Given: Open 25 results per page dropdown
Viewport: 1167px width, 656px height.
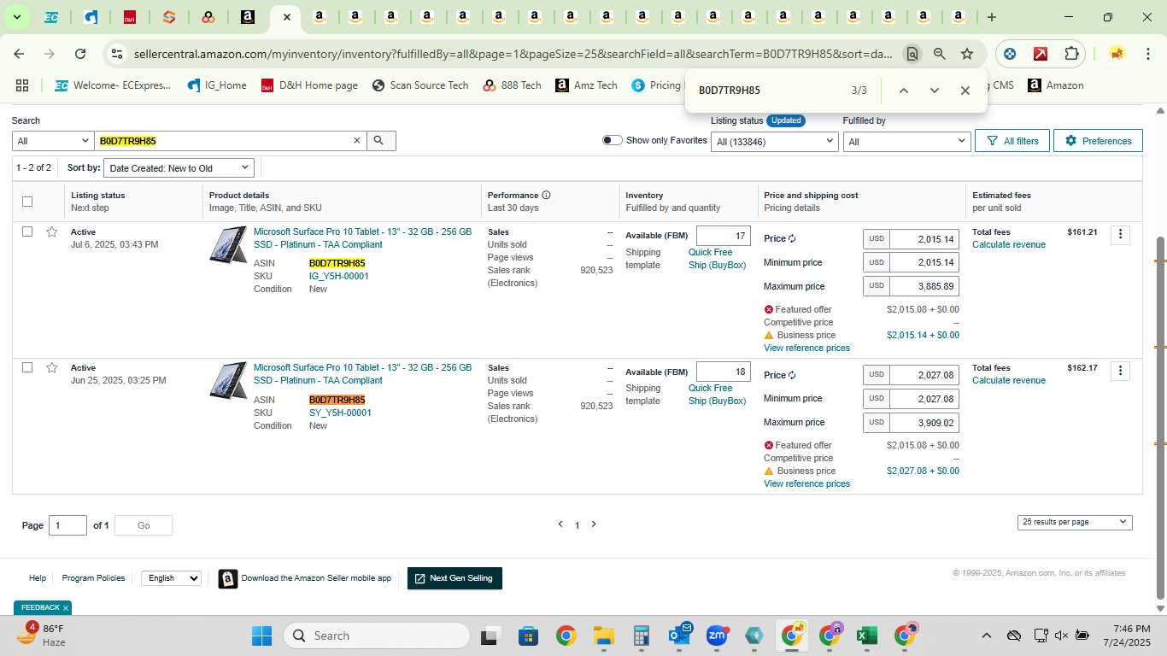Looking at the screenshot, I should 1075,522.
